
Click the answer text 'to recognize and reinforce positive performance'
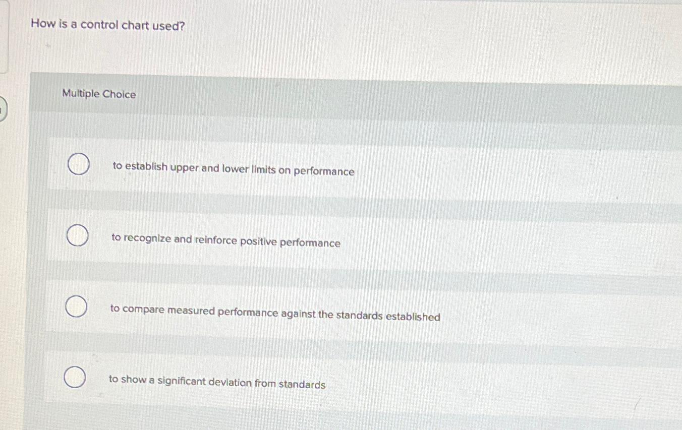point(226,240)
